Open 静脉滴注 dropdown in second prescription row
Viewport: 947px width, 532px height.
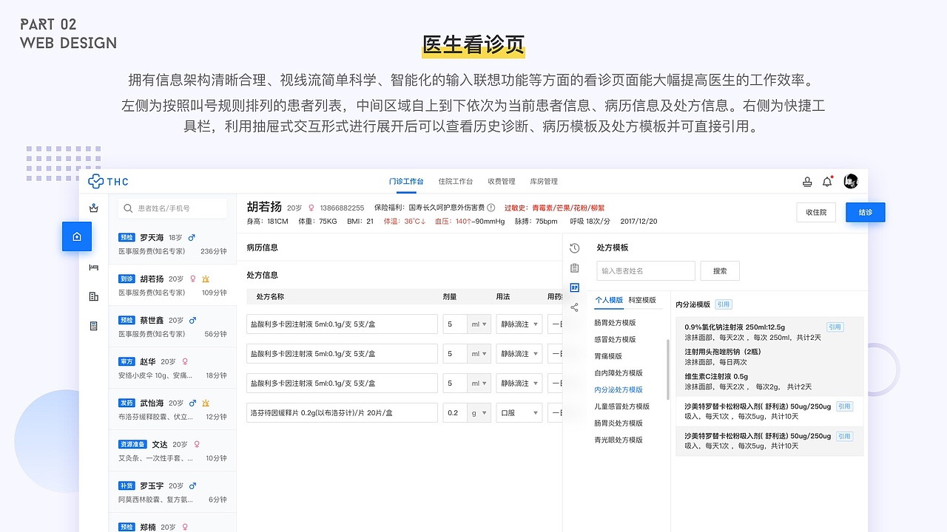pyautogui.click(x=519, y=354)
